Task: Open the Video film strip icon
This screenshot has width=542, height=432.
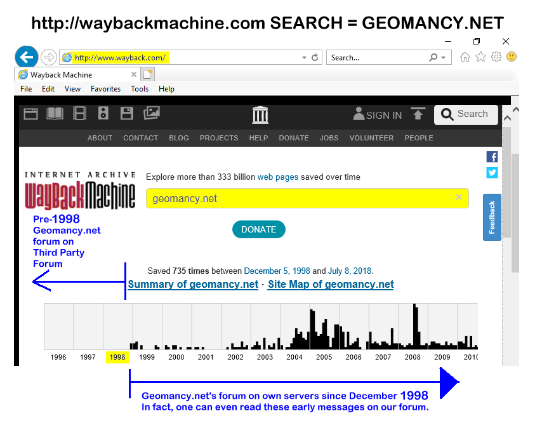Action: [79, 114]
